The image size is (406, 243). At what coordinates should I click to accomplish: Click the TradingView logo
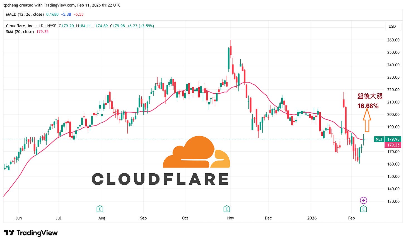[x=31, y=233]
